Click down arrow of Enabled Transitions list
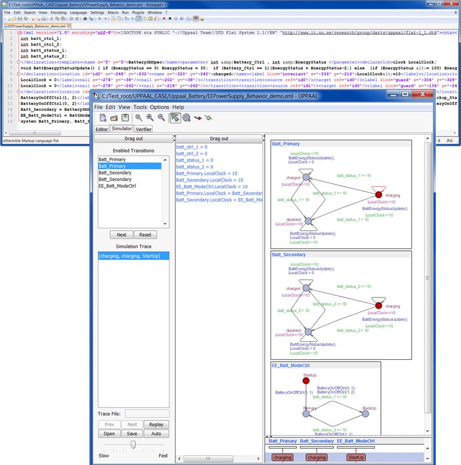This screenshot has height=465, width=461. coord(165,224)
